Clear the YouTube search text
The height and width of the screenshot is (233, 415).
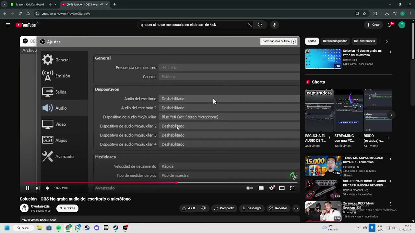(250, 25)
